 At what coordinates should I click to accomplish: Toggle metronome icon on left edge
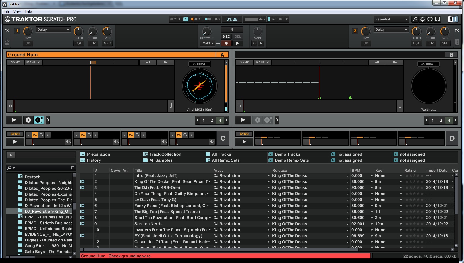[7, 42]
